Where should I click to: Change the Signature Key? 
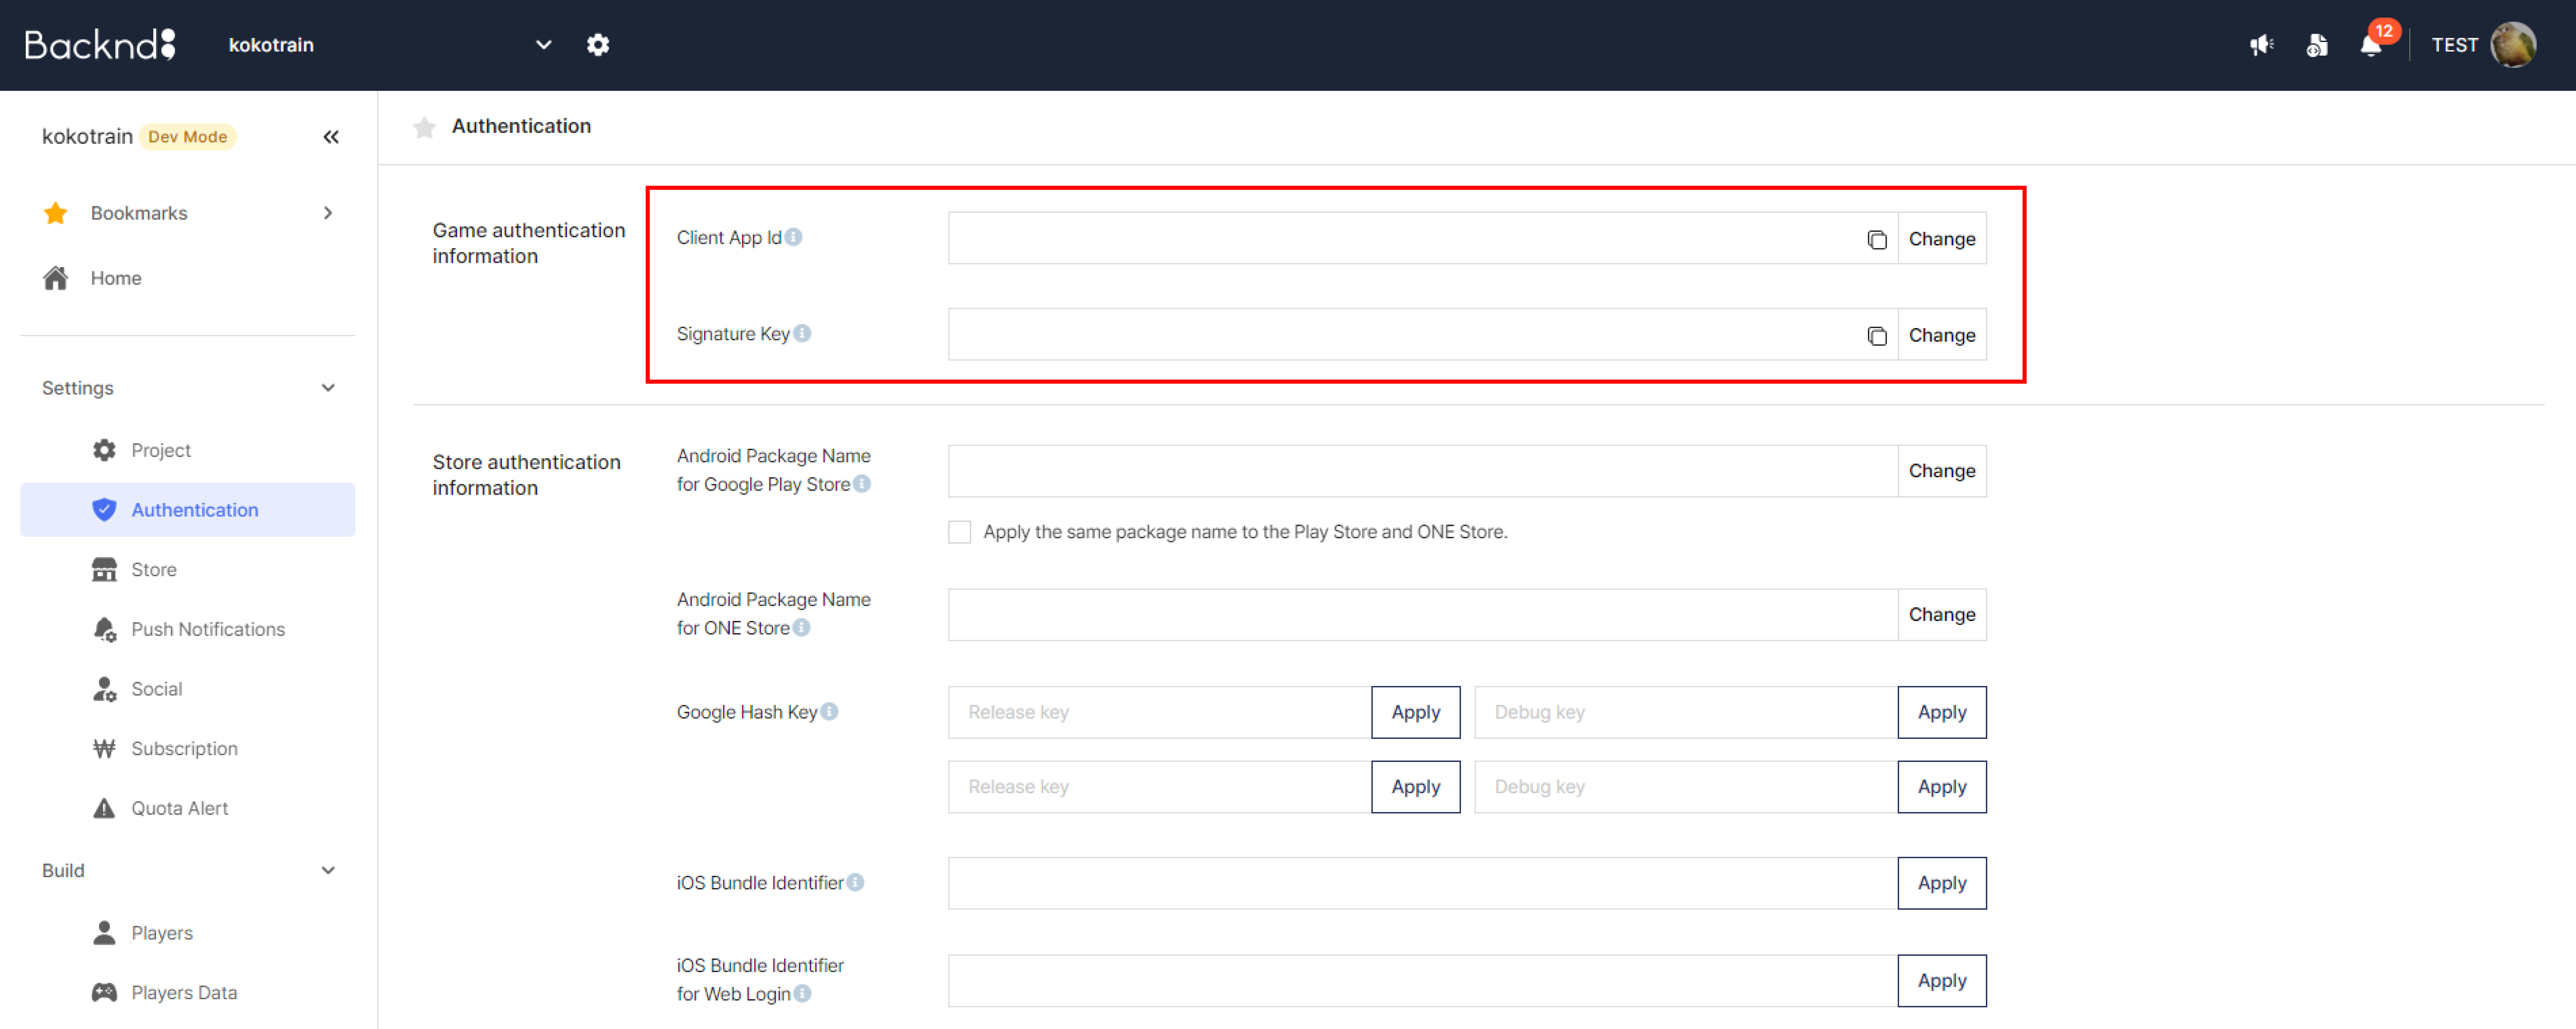[x=1941, y=335]
